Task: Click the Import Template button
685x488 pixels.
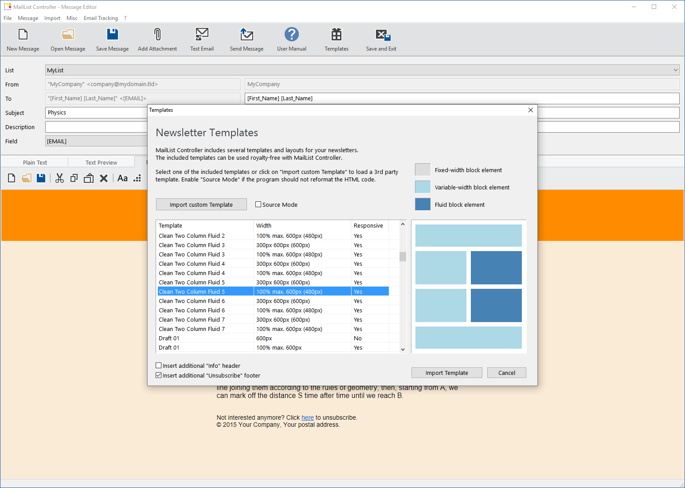Action: point(446,373)
